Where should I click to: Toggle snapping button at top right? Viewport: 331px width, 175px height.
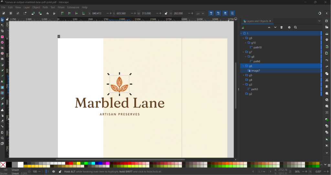tap(320, 13)
